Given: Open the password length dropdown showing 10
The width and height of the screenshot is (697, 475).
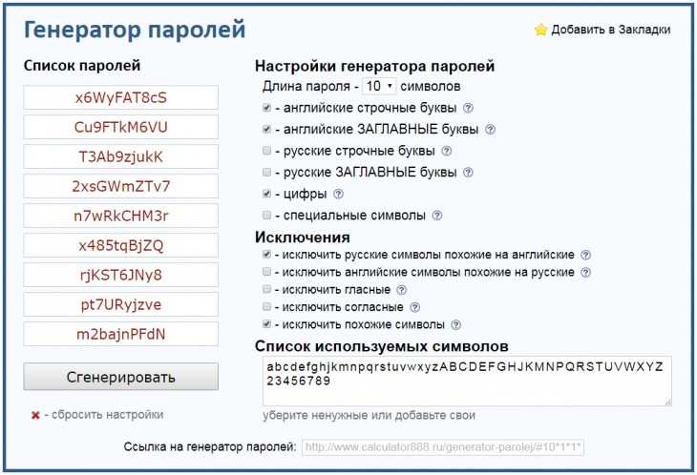Looking at the screenshot, I should (379, 86).
